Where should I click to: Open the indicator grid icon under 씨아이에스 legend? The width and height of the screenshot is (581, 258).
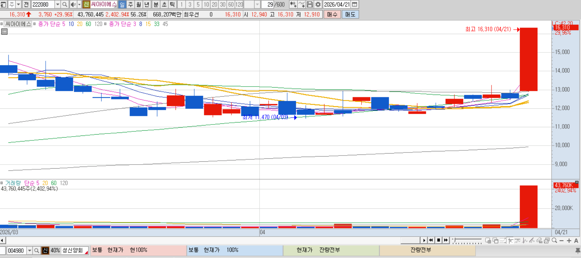[4, 31]
